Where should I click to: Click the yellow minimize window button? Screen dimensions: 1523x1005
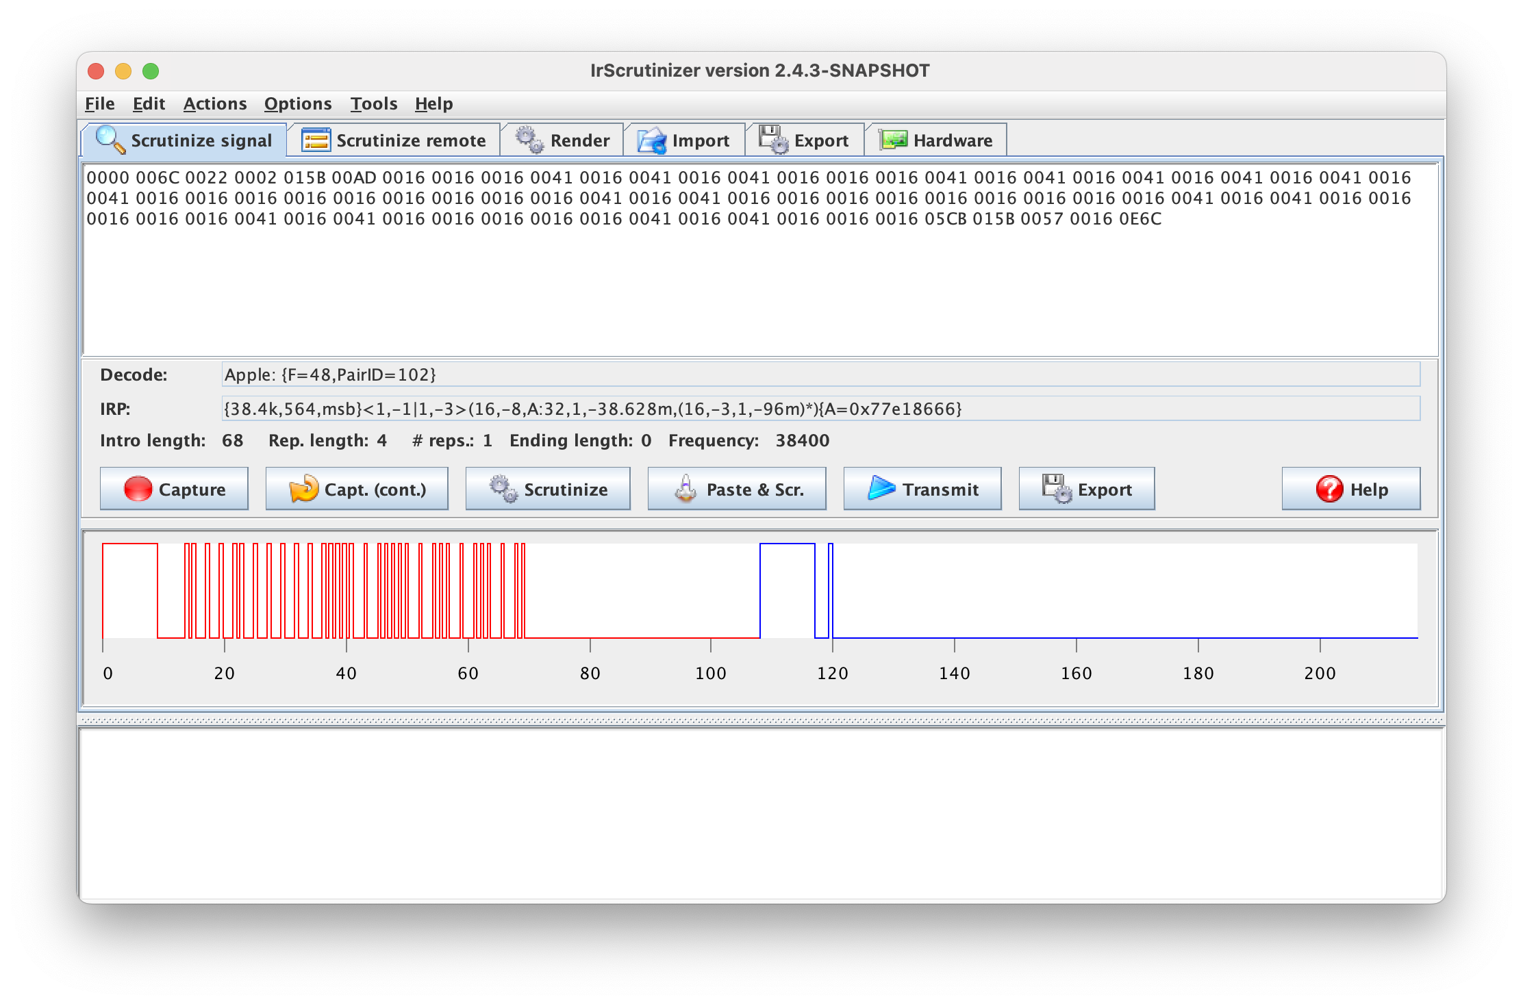(123, 71)
